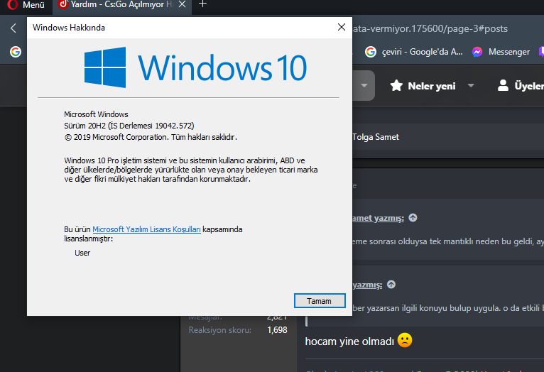The width and height of the screenshot is (544, 372).
Task: Click the Samet yazmış quote link
Action: coord(378,218)
